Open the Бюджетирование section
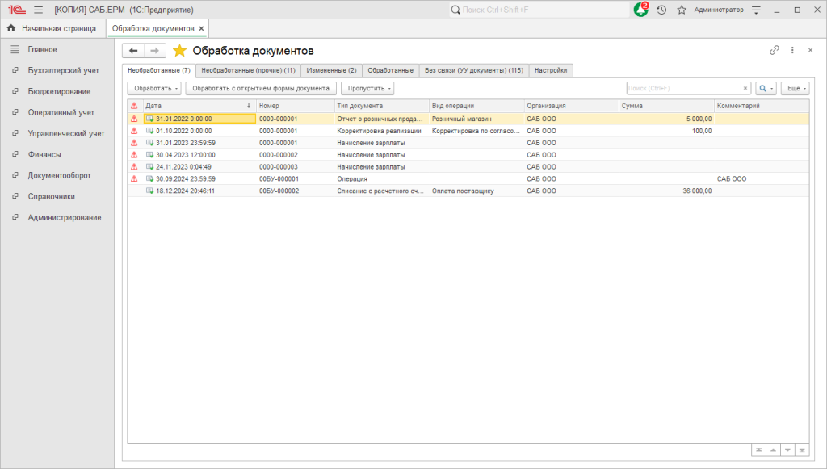The image size is (827, 469). pos(59,92)
